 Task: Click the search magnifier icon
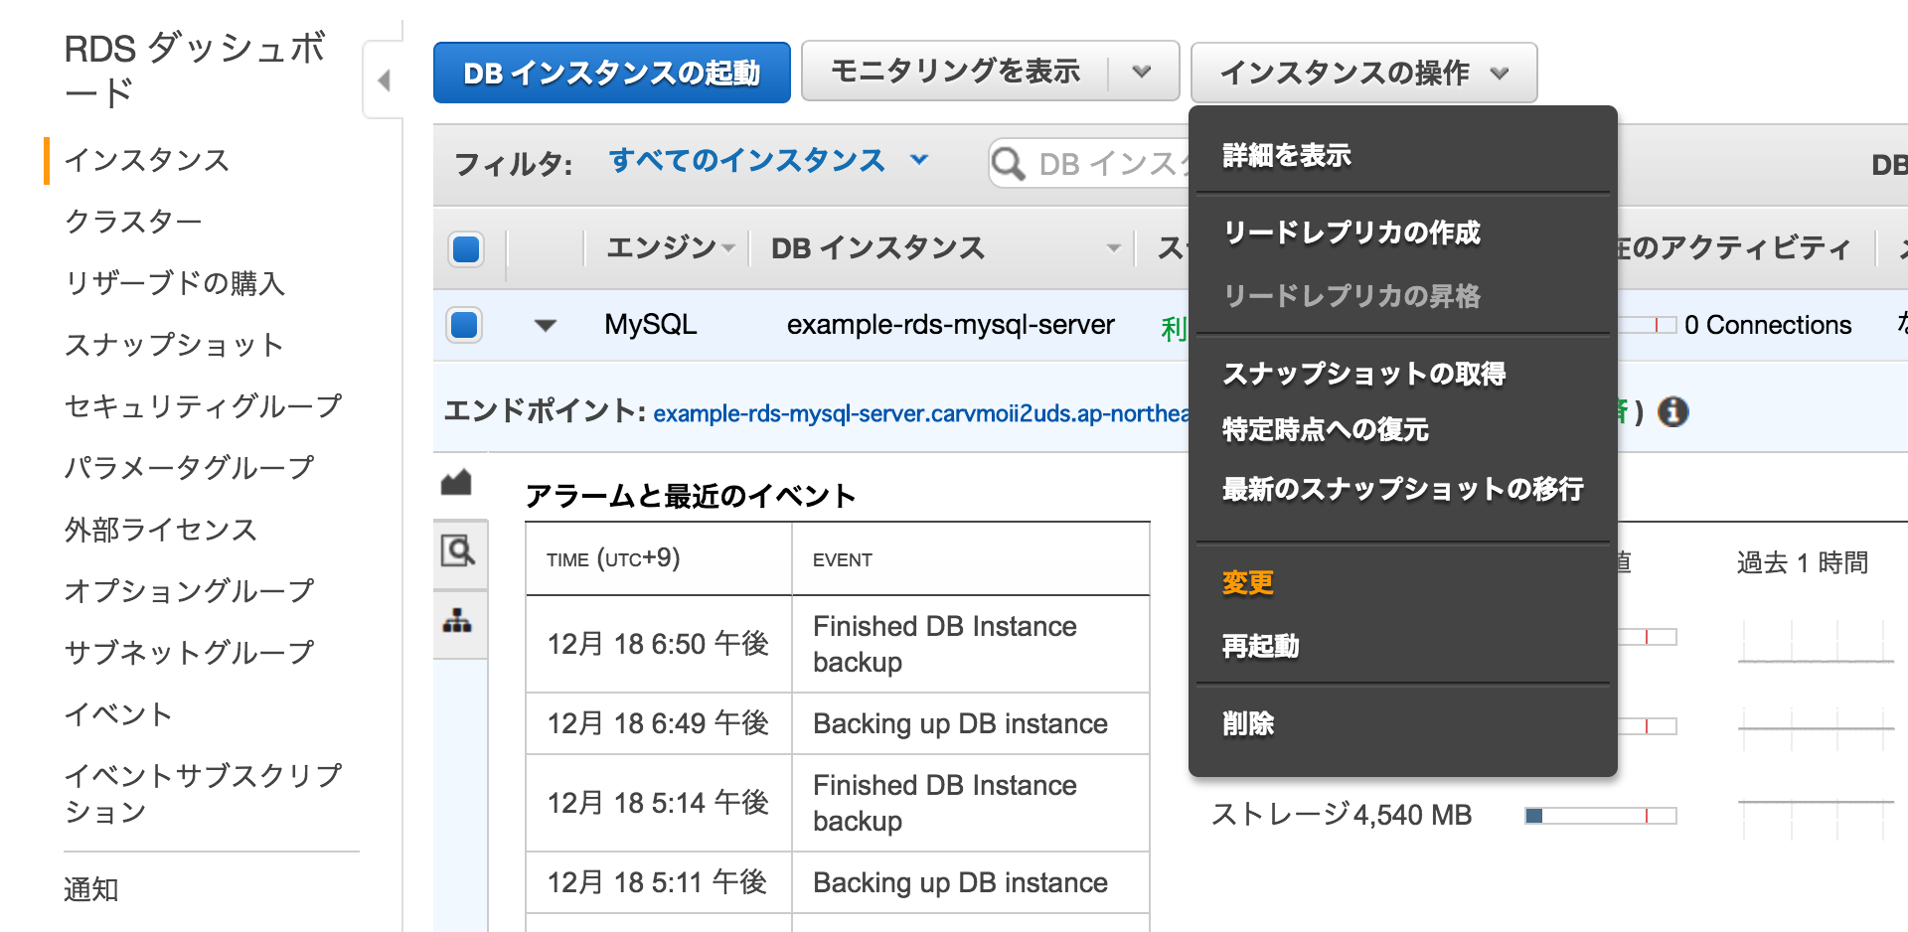pyautogui.click(x=1008, y=163)
